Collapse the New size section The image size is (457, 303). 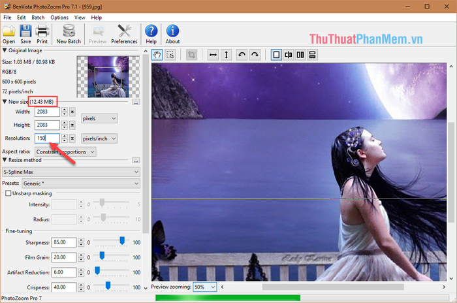[x=5, y=102]
